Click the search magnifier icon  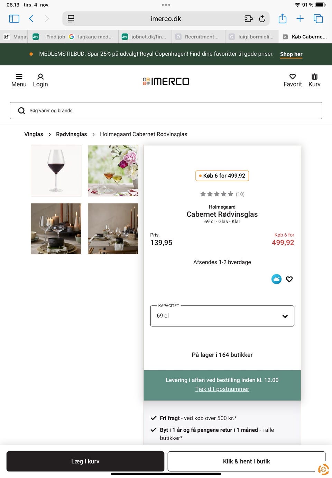pyautogui.click(x=21, y=110)
